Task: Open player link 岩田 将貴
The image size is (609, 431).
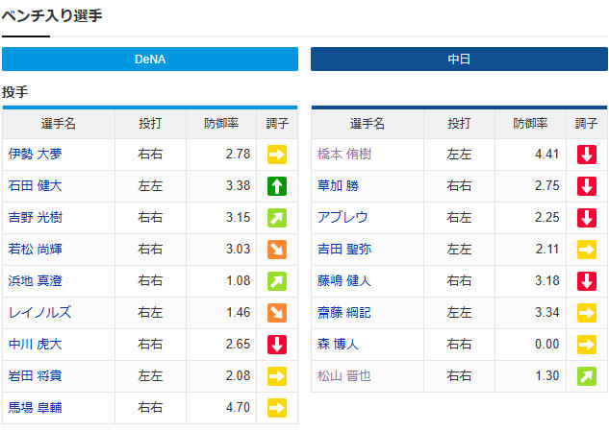Action: [x=36, y=376]
